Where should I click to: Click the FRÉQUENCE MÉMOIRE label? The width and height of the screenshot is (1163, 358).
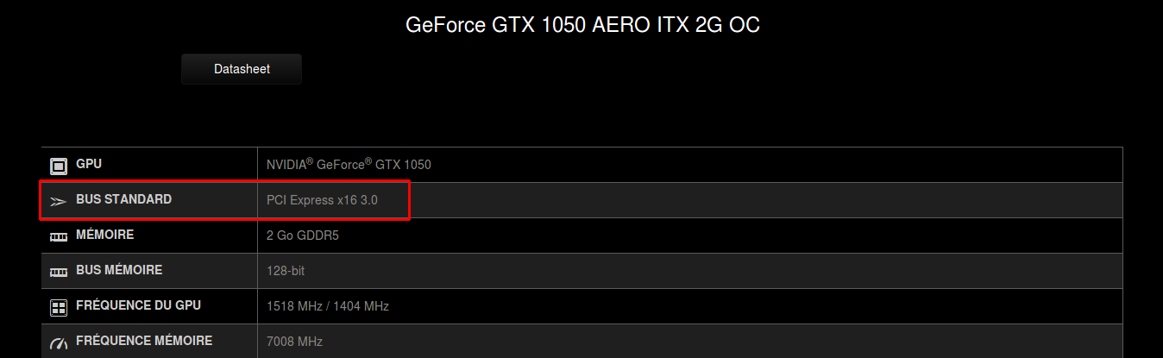(144, 341)
